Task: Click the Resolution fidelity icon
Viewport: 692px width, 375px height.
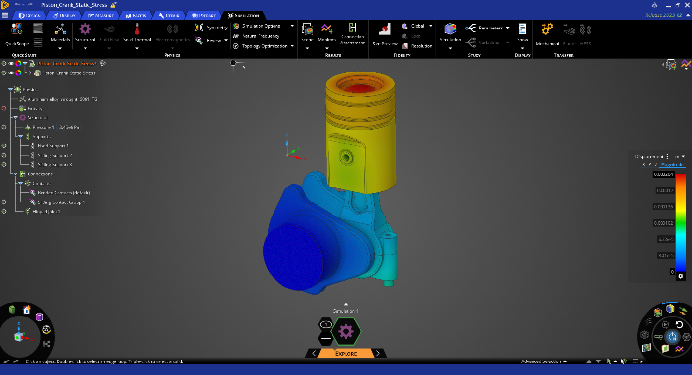Action: 405,46
